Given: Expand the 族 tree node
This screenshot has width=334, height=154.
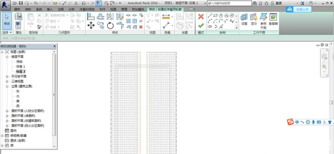Looking at the screenshot, I should click(x=2, y=146).
